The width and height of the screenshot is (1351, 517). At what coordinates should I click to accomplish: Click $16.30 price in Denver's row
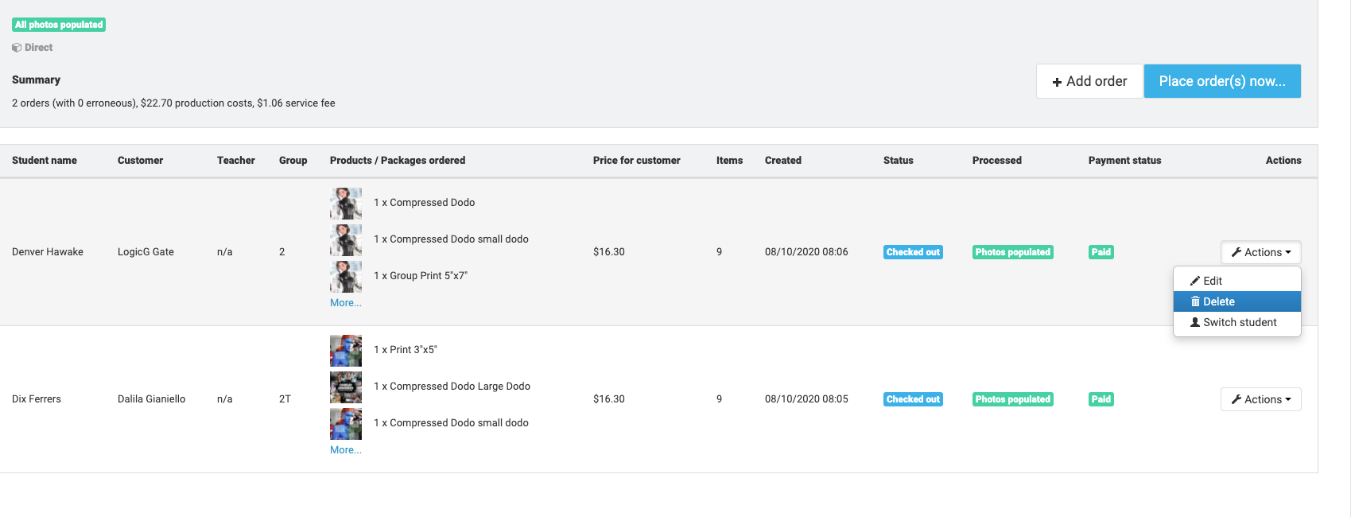click(609, 252)
